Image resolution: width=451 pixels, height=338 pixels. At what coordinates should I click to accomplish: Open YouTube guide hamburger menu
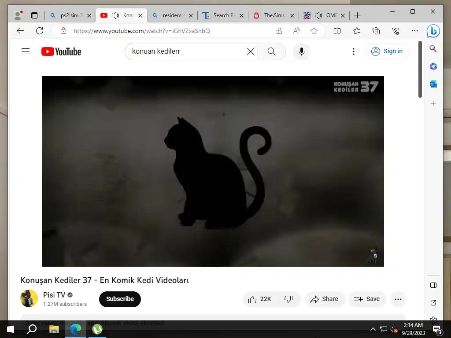(x=26, y=51)
